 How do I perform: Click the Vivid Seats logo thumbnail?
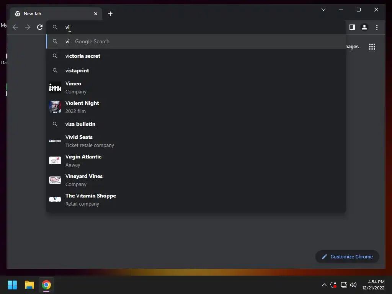55,141
